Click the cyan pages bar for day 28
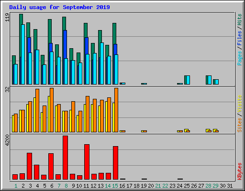This screenshot has width=245, height=191. (210, 80)
